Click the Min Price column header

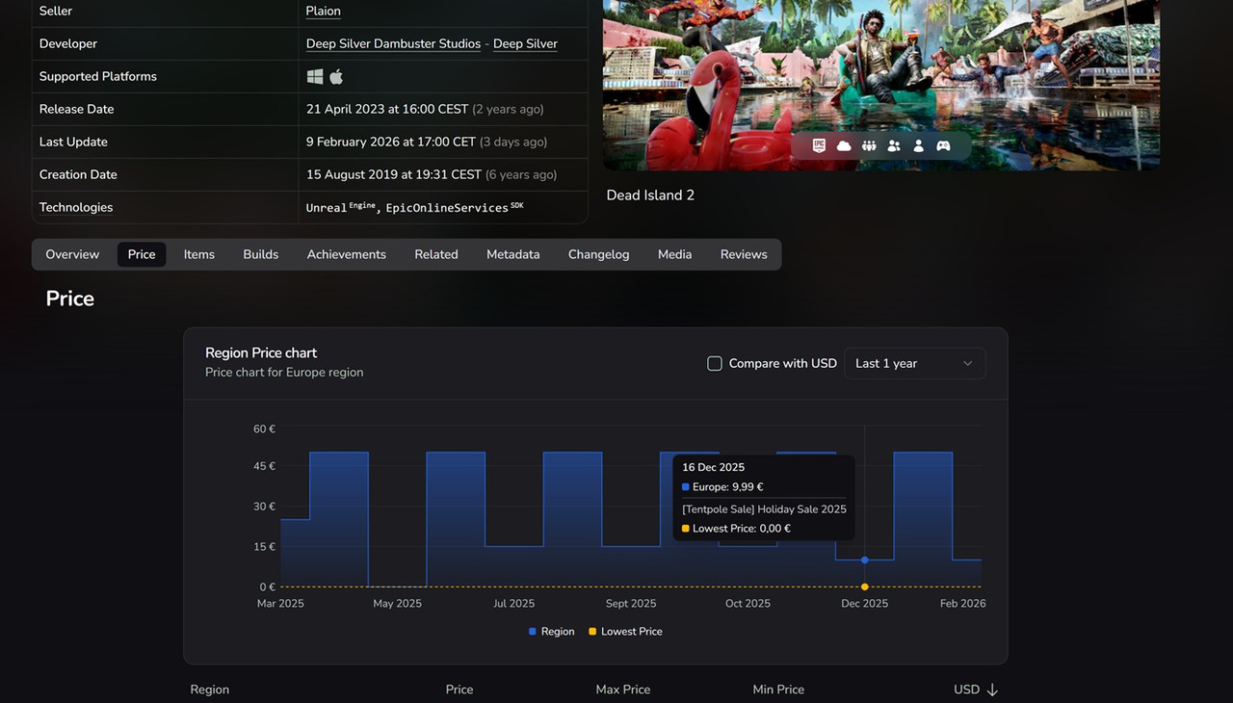pos(778,690)
